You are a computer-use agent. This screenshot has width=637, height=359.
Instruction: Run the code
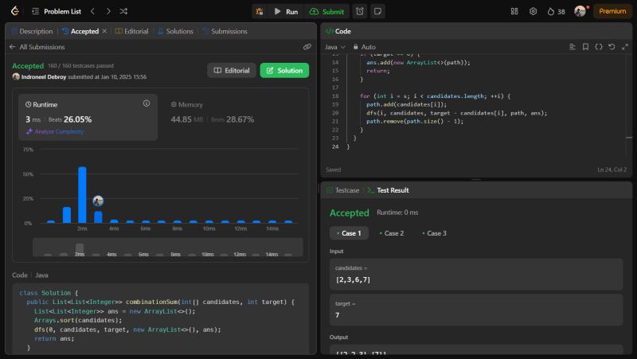tap(286, 11)
